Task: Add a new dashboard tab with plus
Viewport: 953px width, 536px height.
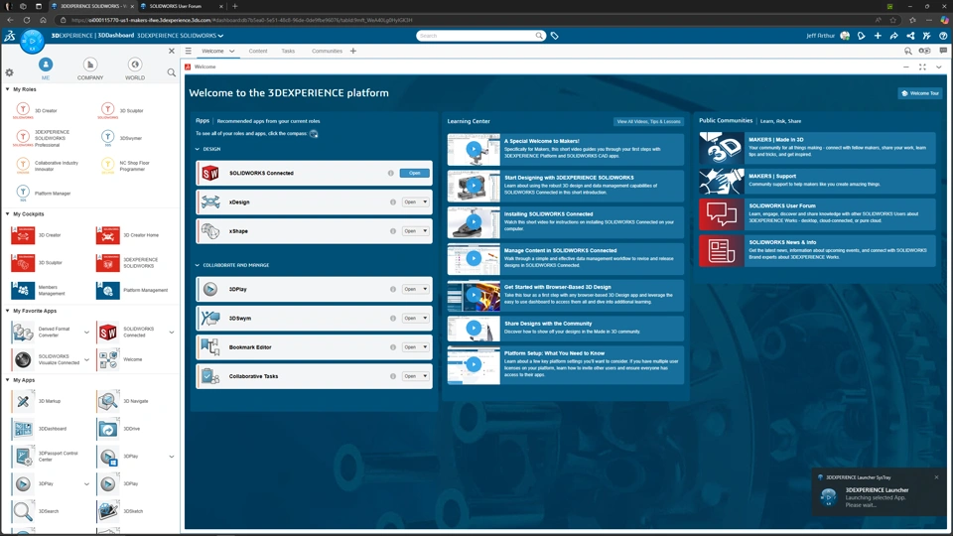Action: pyautogui.click(x=353, y=51)
